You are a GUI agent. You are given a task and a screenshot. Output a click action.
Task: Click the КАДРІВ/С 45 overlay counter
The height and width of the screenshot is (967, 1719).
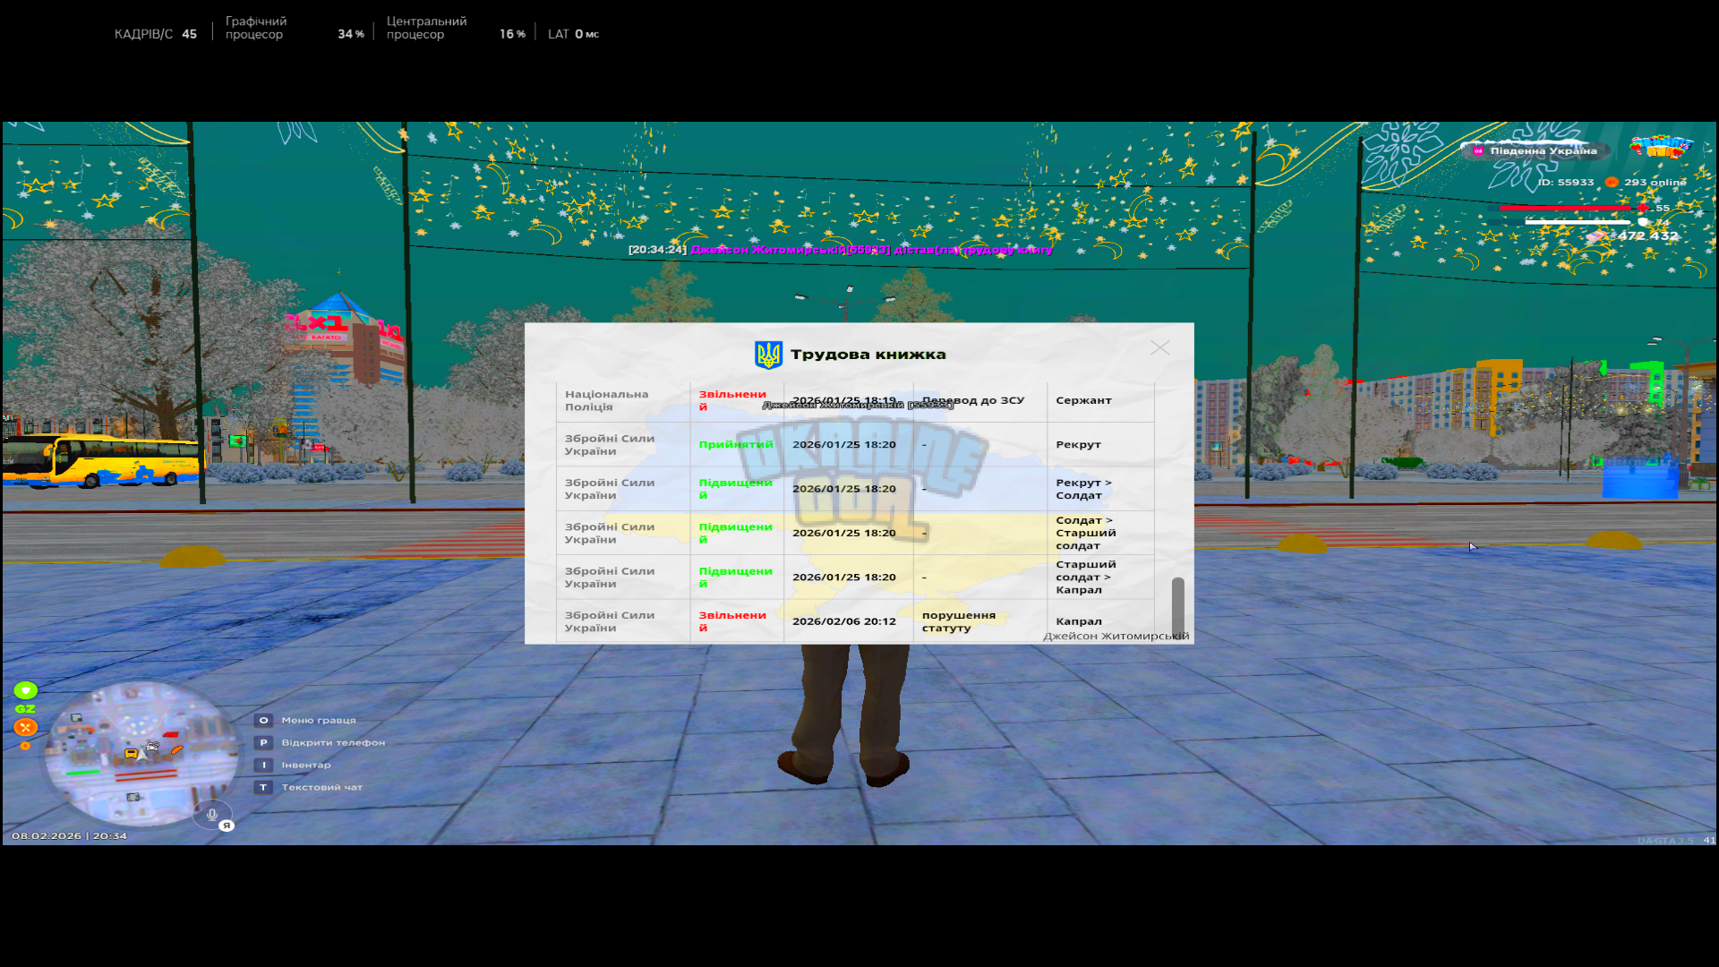pos(155,34)
